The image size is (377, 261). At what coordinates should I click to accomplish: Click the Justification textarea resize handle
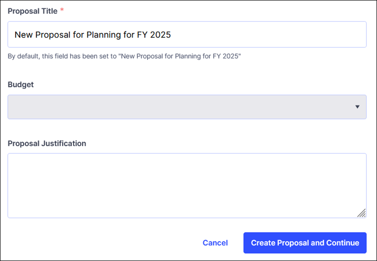361,213
